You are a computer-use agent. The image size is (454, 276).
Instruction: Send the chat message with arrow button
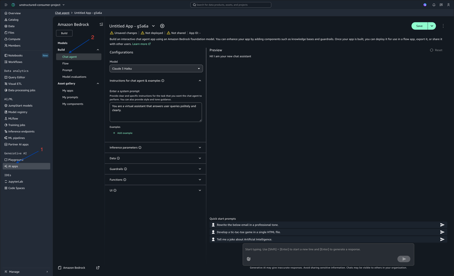[x=404, y=259]
